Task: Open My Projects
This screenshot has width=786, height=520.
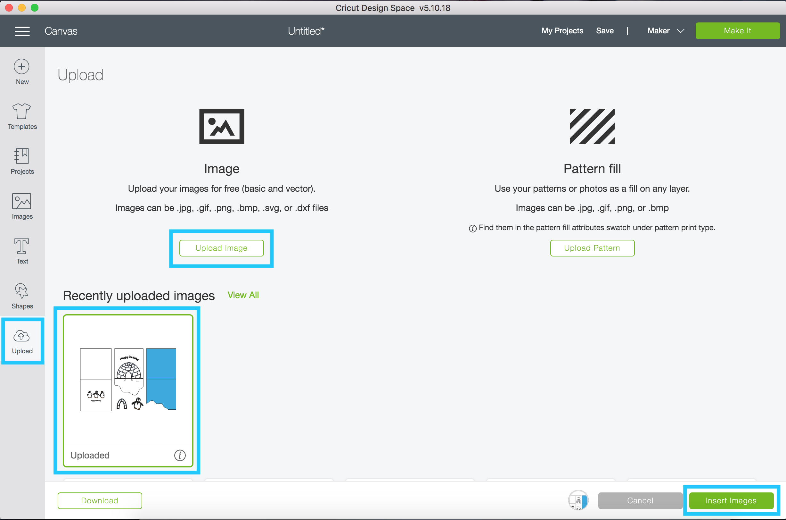Action: (562, 31)
